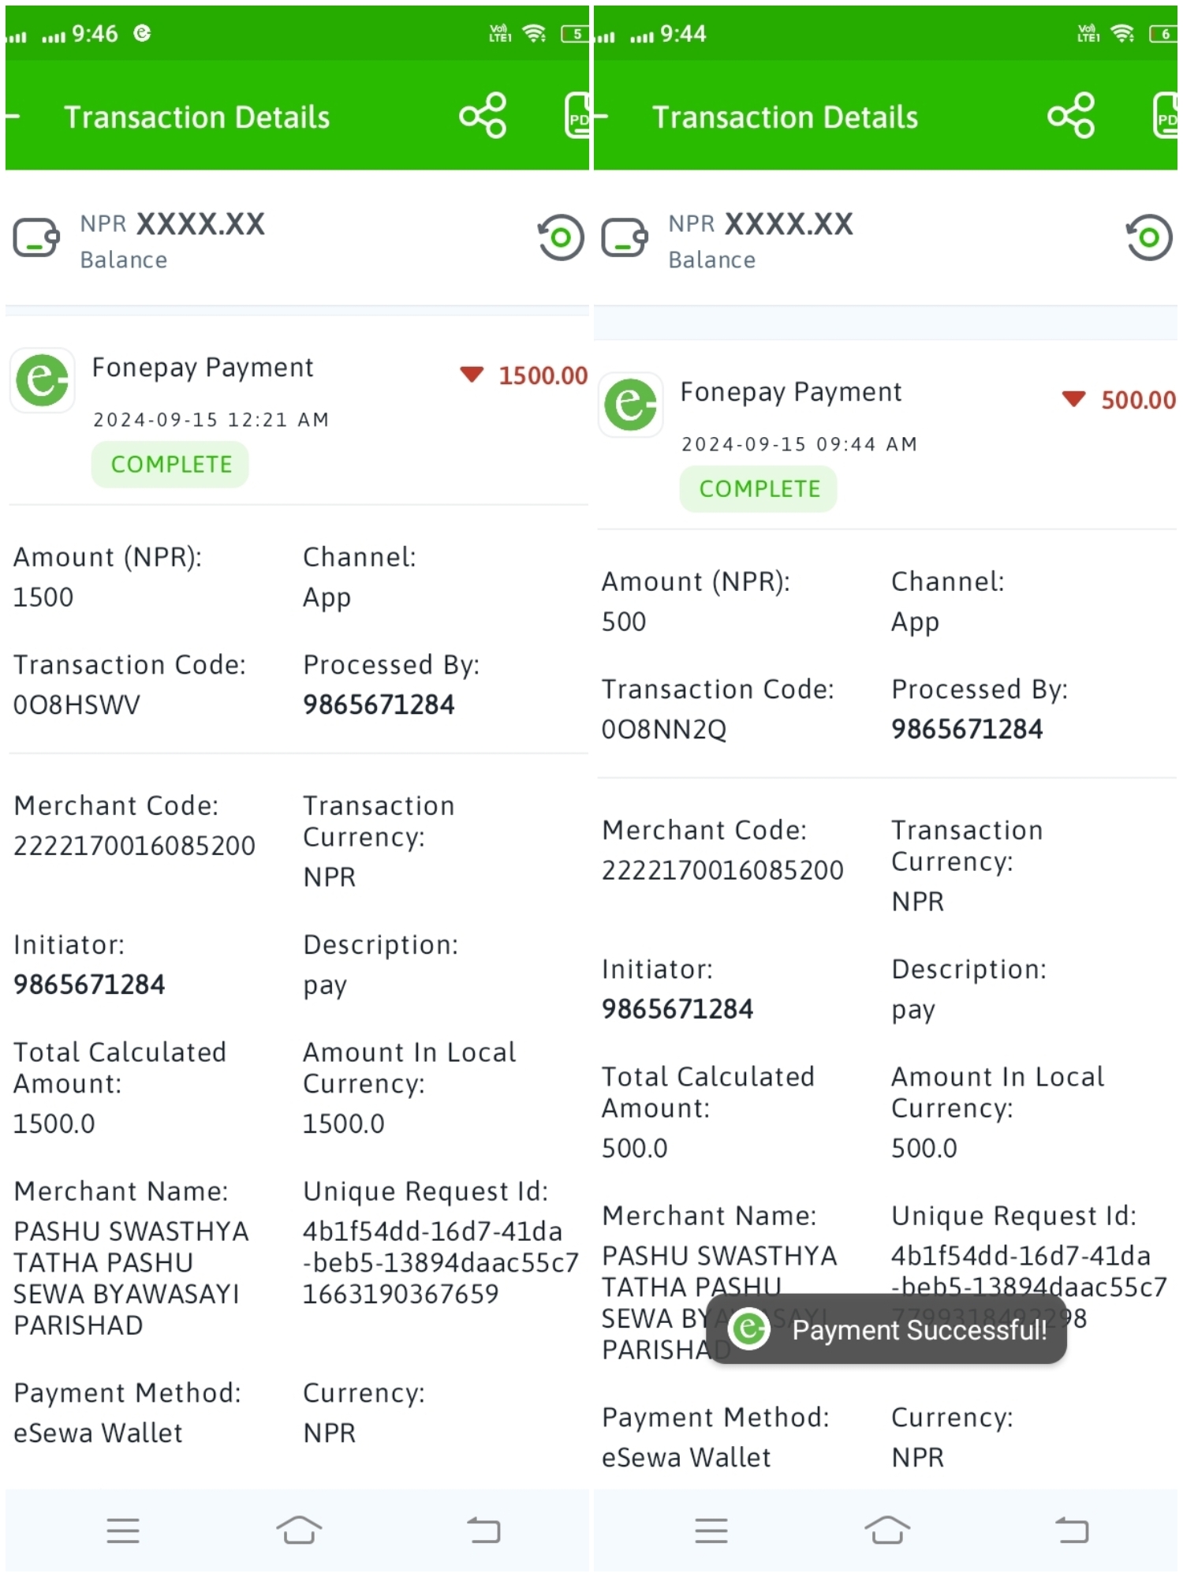
Task: Tap wallet icon beside left NPR balance
Action: (x=36, y=238)
